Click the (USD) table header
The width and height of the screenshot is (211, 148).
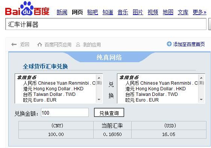pyautogui.click(x=169, y=126)
